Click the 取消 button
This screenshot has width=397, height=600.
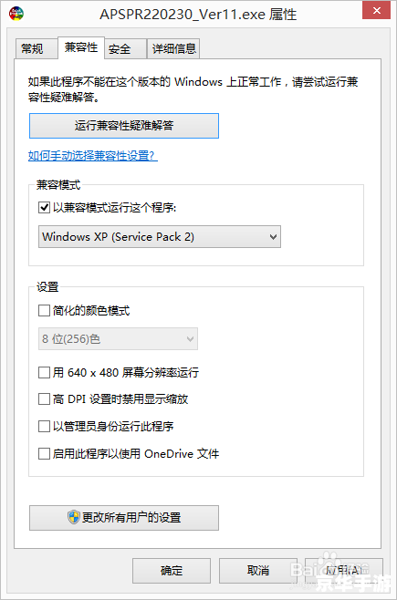[x=258, y=571]
